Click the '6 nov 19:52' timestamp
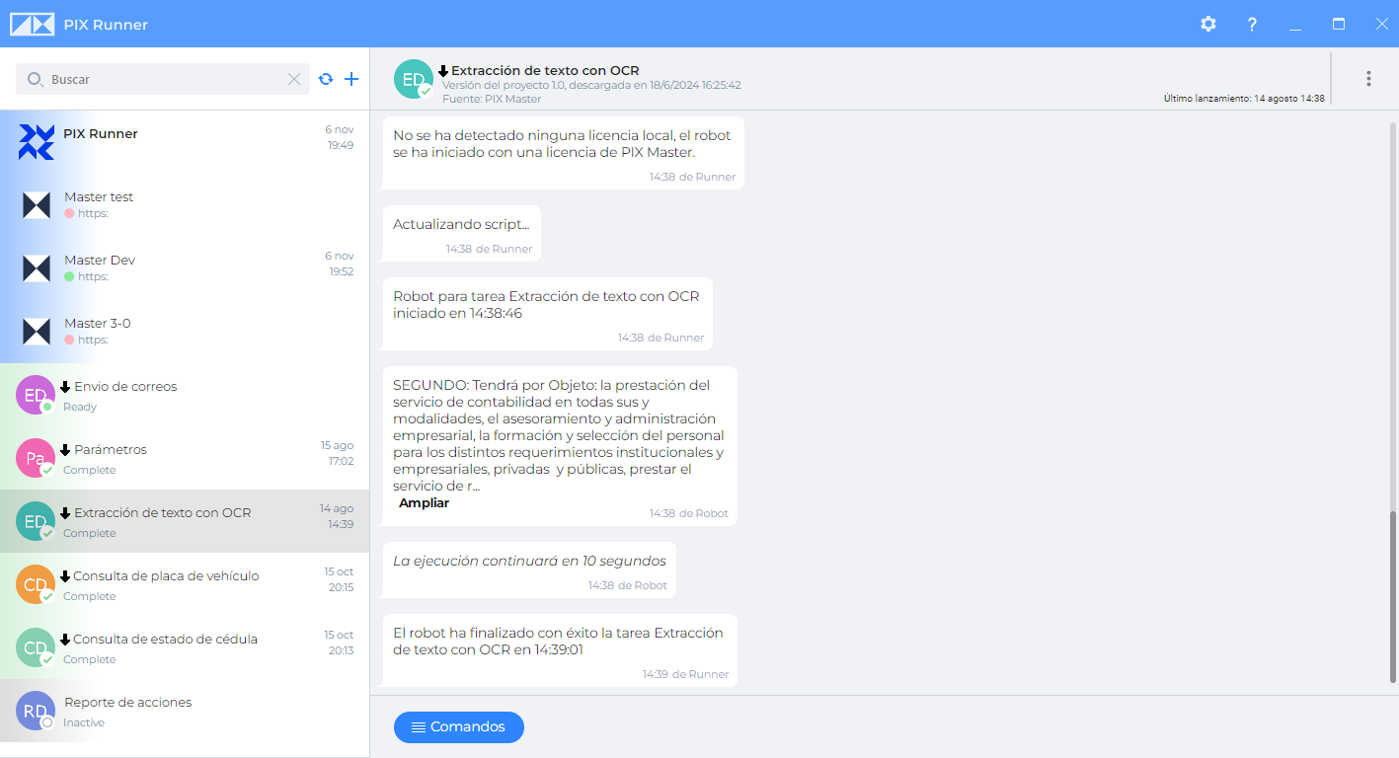The image size is (1399, 758). click(x=340, y=264)
